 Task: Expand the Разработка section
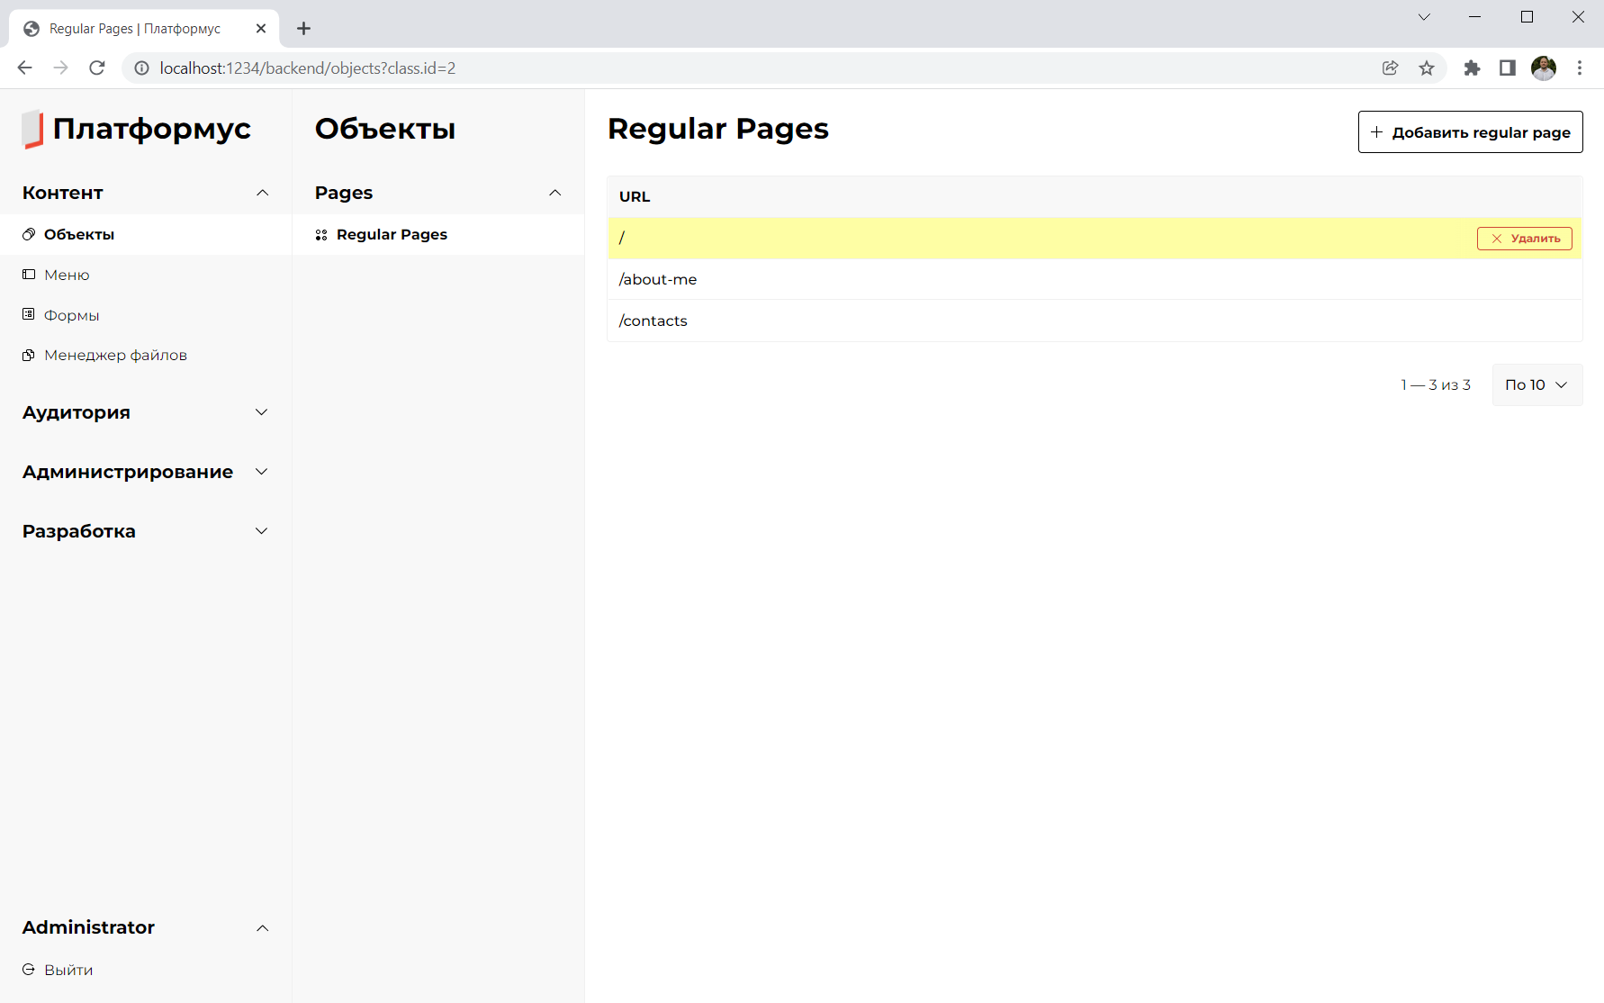tap(262, 531)
